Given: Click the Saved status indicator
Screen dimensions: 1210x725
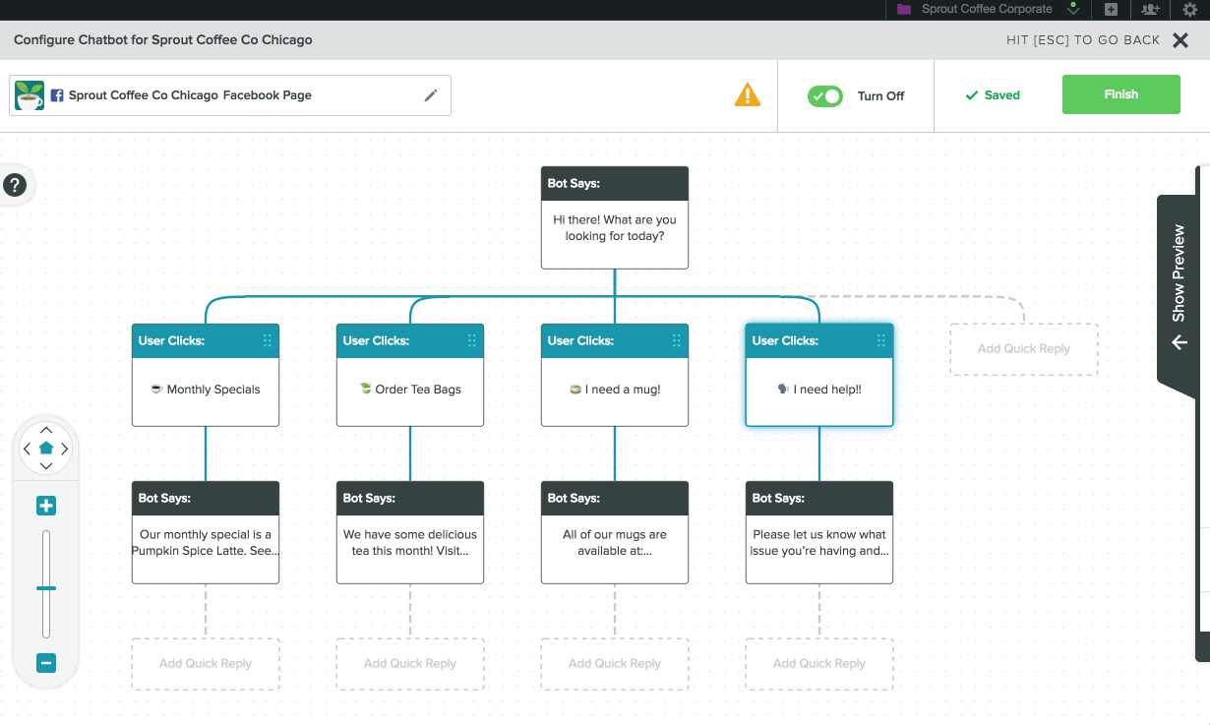Looking at the screenshot, I should [x=993, y=95].
